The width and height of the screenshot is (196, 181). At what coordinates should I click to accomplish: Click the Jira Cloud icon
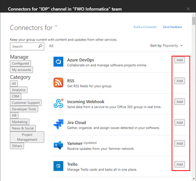click(x=58, y=124)
